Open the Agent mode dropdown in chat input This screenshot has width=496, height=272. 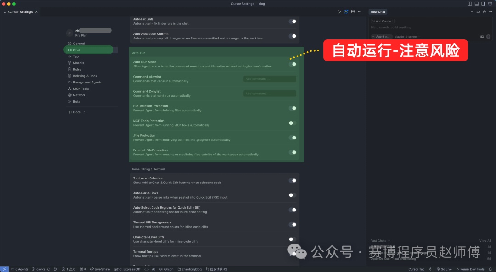click(x=382, y=37)
